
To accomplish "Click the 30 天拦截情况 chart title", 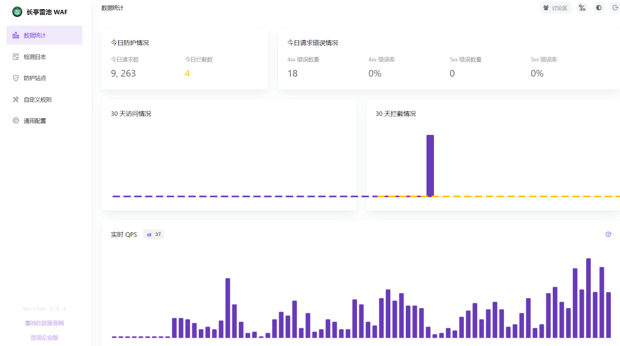I will click(x=396, y=114).
